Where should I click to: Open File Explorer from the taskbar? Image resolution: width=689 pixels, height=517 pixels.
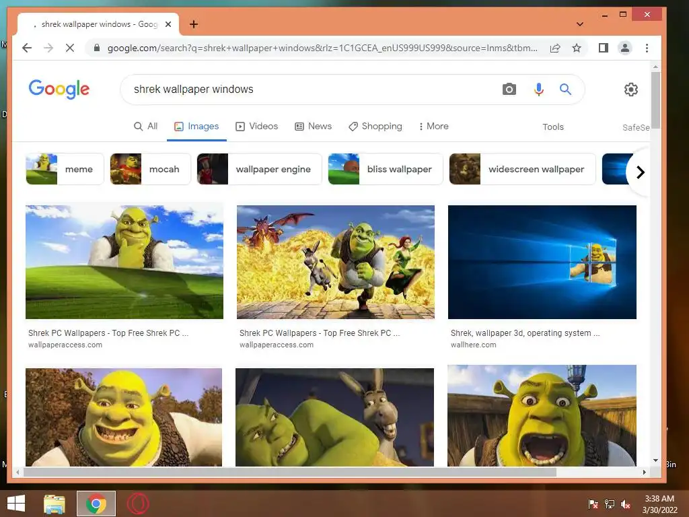click(x=55, y=504)
